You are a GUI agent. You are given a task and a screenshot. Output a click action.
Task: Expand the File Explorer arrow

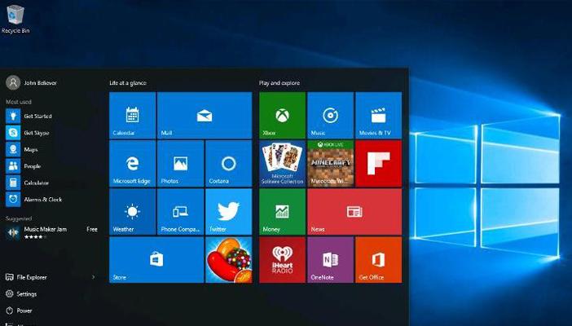click(x=94, y=277)
